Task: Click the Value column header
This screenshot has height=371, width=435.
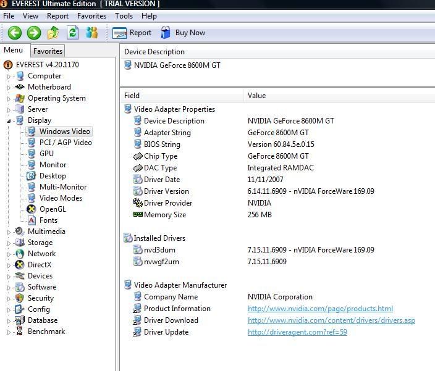Action: (x=339, y=96)
